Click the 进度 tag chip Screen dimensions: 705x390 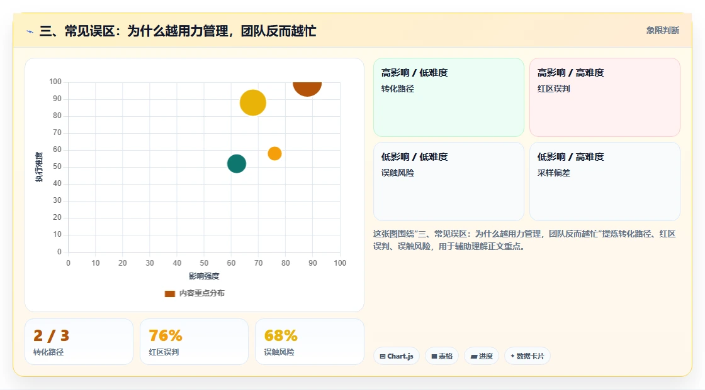(x=482, y=356)
